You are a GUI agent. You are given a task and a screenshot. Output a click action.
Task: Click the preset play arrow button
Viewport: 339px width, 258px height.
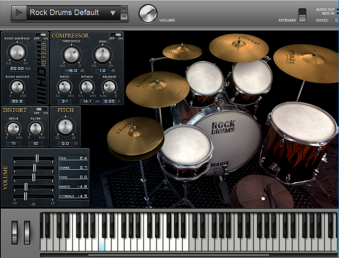point(19,13)
